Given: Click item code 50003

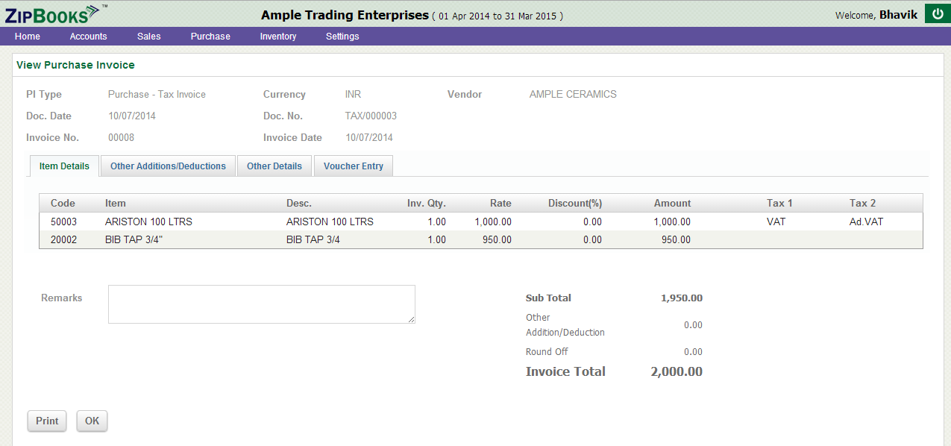Looking at the screenshot, I should [63, 222].
